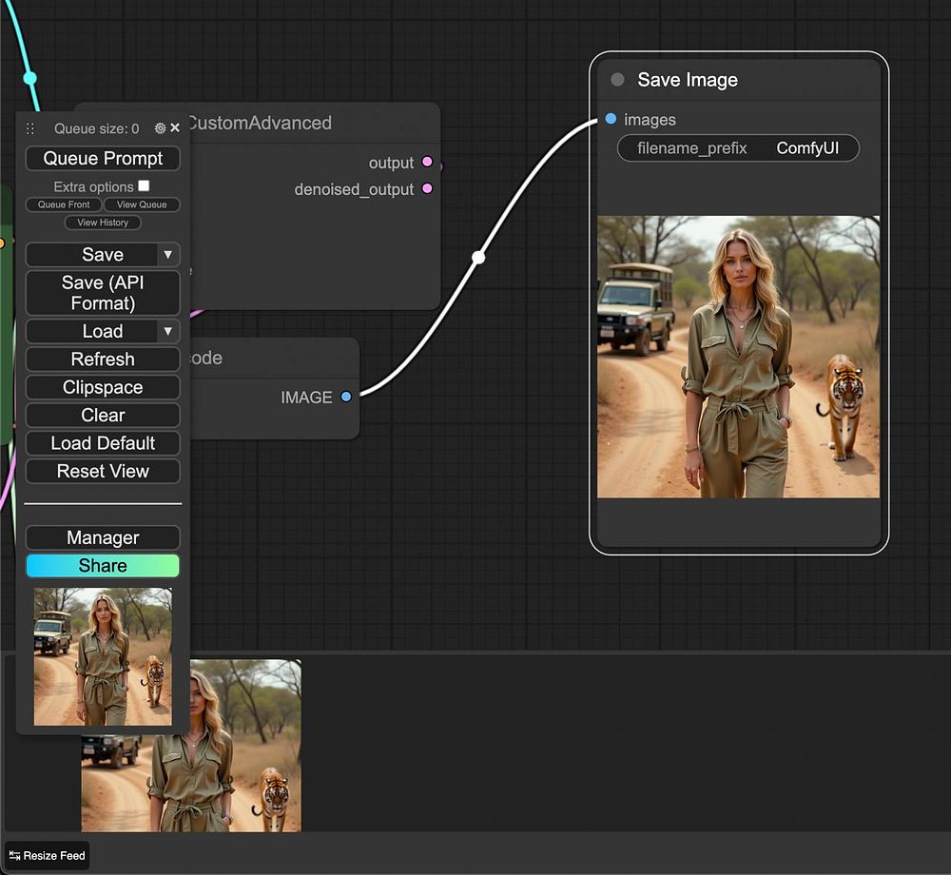Close the queue panel with X
The width and height of the screenshot is (951, 875).
pos(175,128)
